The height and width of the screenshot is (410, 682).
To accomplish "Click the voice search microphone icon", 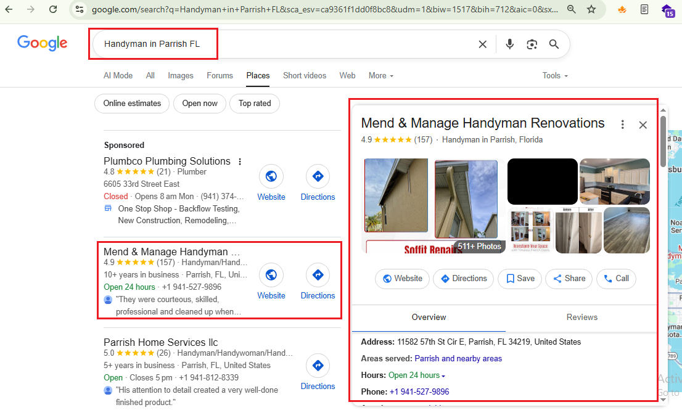I will (509, 44).
